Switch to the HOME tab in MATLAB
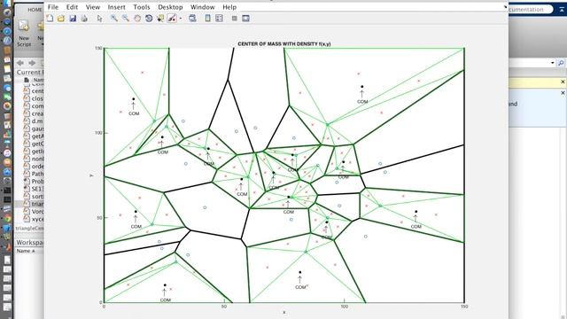 (x=35, y=10)
